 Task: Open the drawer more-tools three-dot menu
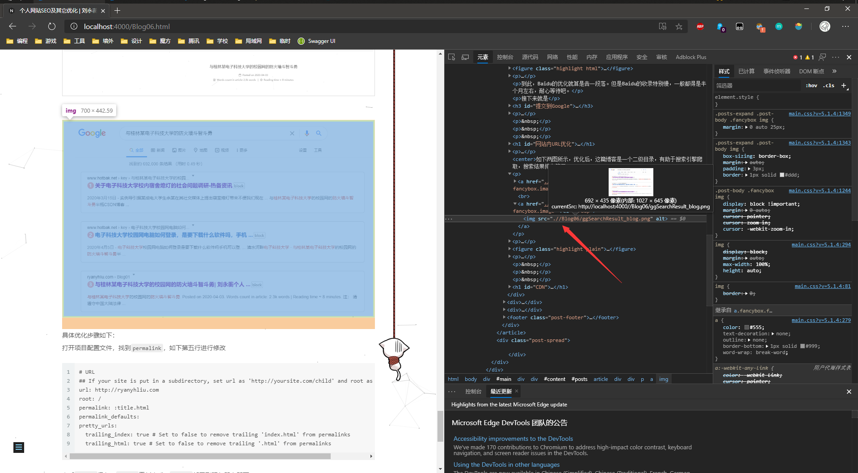[452, 392]
